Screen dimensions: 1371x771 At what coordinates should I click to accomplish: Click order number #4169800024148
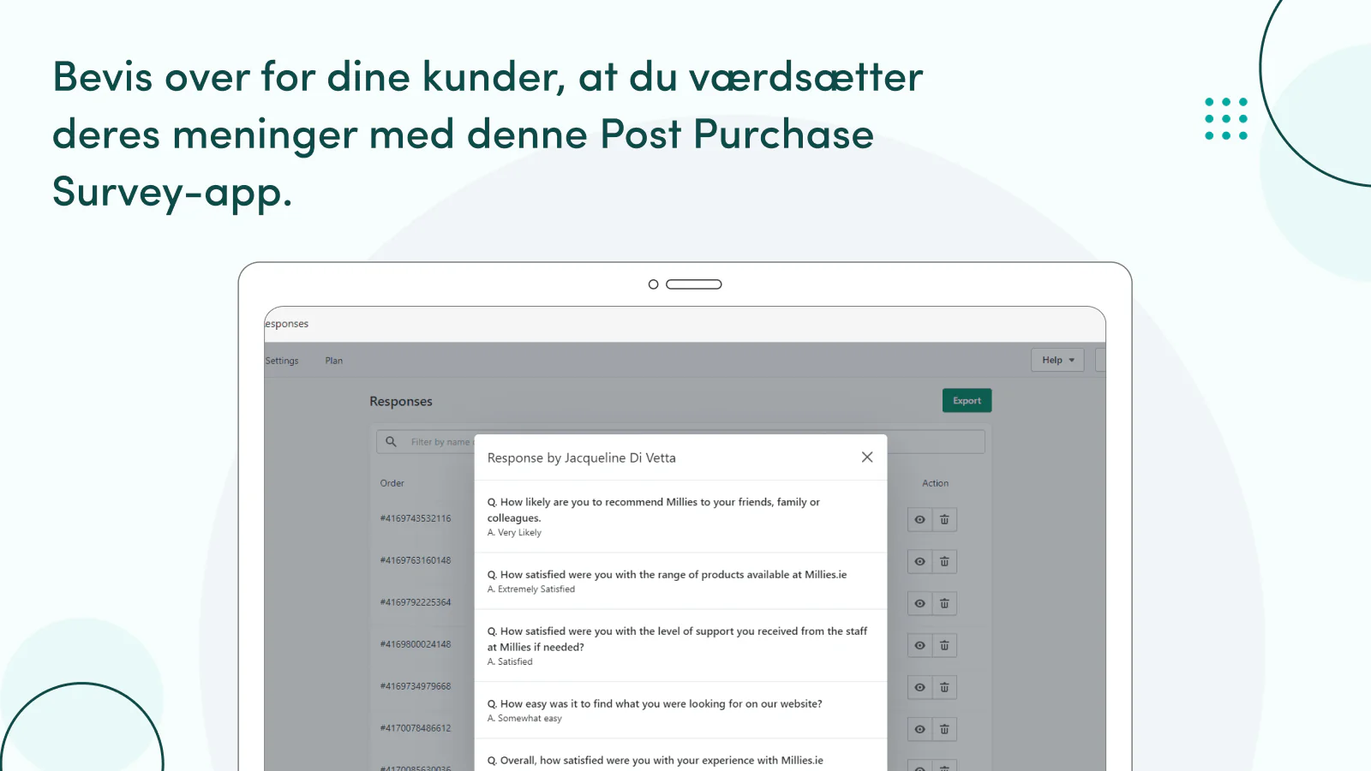(416, 644)
